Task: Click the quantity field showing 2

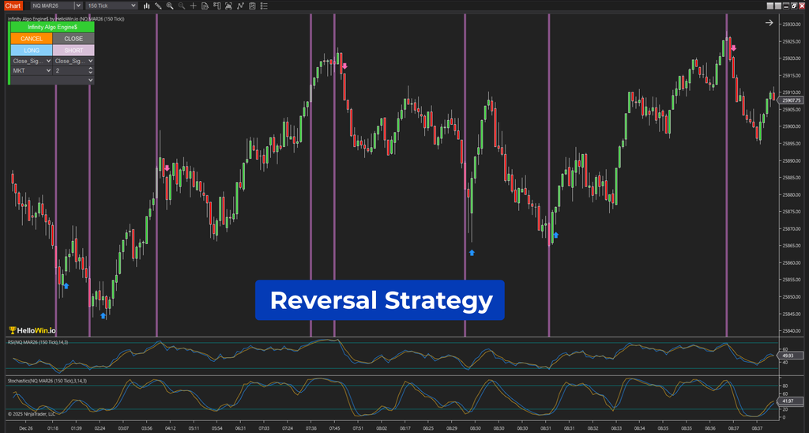Action: [x=70, y=70]
